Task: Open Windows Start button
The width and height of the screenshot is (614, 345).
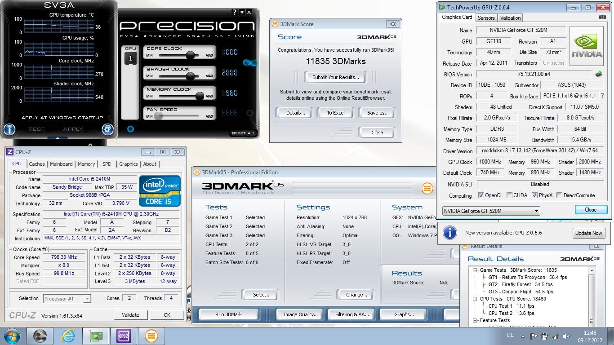Action: pyautogui.click(x=12, y=336)
